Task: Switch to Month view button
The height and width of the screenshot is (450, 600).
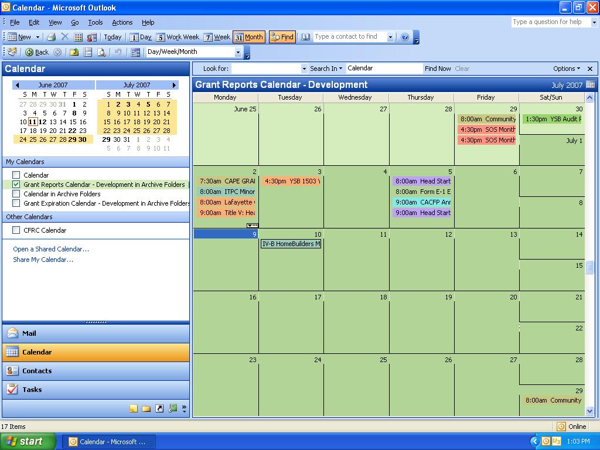Action: (x=249, y=37)
